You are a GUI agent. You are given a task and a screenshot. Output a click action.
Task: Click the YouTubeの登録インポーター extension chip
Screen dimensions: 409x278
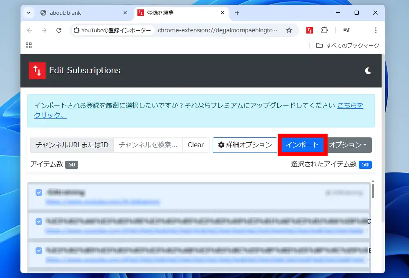tap(113, 30)
